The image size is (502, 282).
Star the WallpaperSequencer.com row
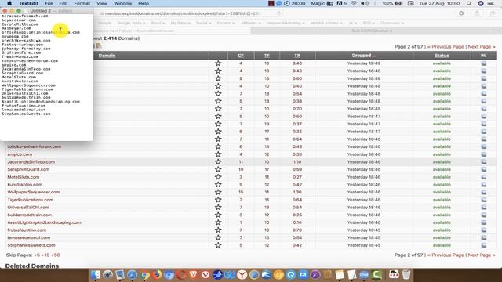coord(218,192)
